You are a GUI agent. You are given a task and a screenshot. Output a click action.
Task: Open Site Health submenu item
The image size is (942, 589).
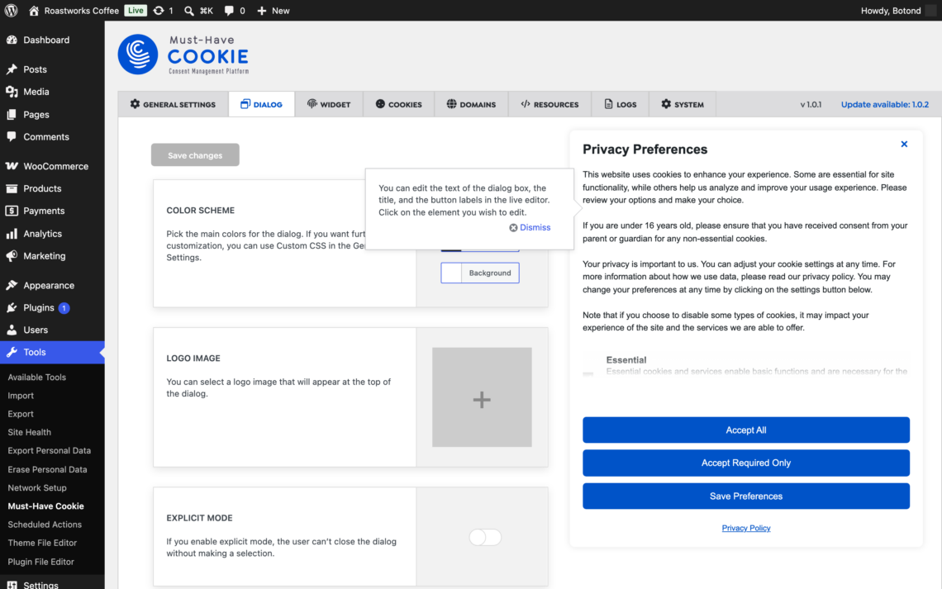pos(30,432)
